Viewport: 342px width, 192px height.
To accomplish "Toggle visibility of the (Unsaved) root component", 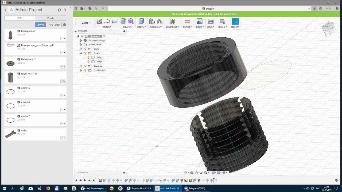I will click(x=82, y=36).
